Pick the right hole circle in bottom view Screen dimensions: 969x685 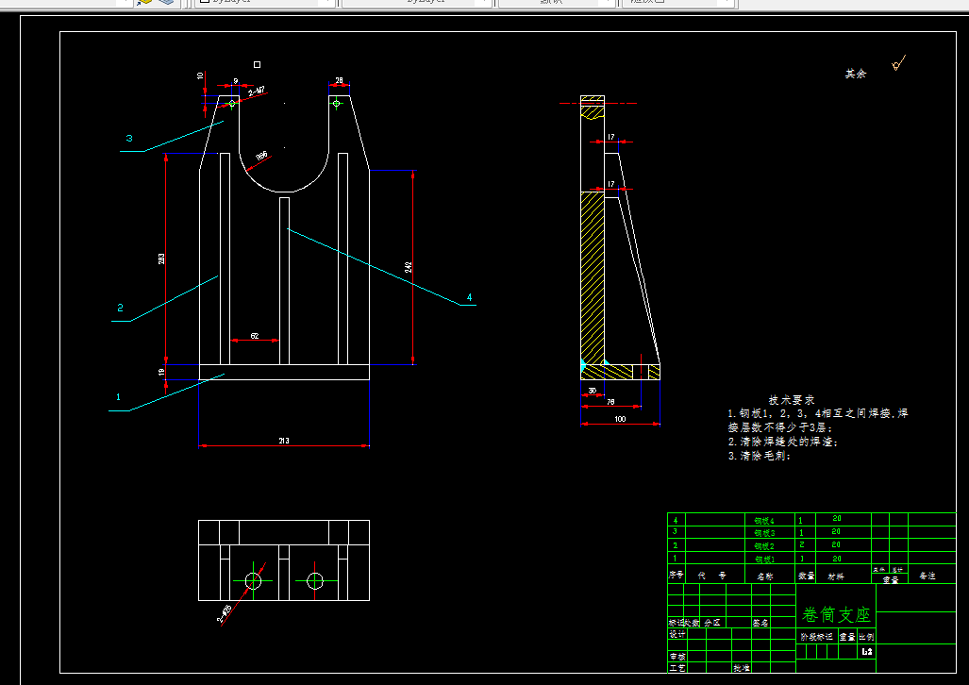[315, 580]
